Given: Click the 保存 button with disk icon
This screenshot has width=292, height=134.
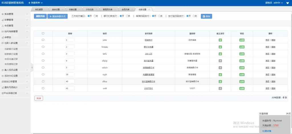Looking at the screenshot, I should point(206,16).
